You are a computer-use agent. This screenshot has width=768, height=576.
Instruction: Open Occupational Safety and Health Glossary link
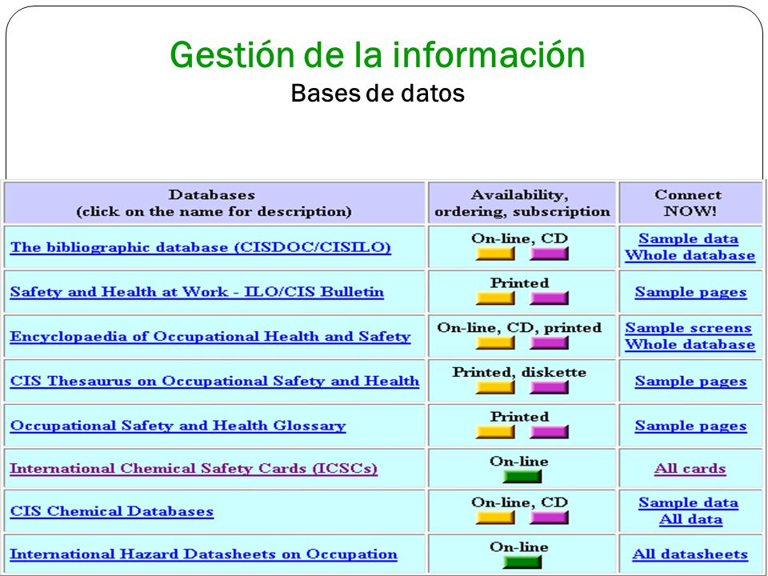(x=178, y=425)
